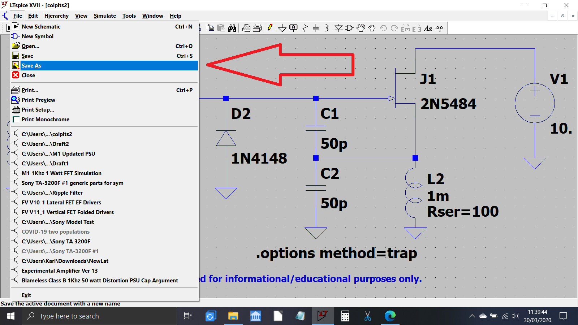Open File Explorer from the taskbar

[x=233, y=316]
